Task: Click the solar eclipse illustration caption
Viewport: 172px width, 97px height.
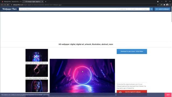Action: pyautogui.click(x=37, y=78)
